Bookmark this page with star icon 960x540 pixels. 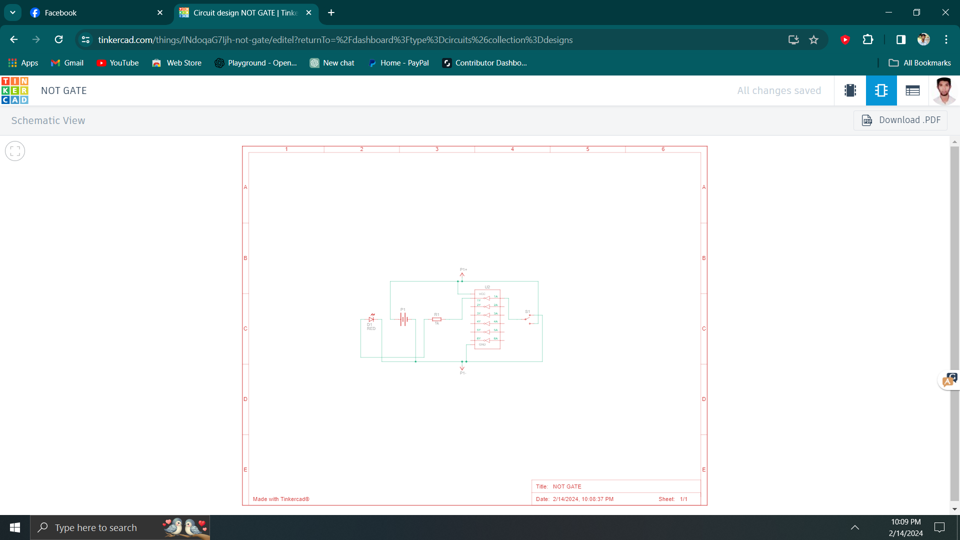pos(814,40)
